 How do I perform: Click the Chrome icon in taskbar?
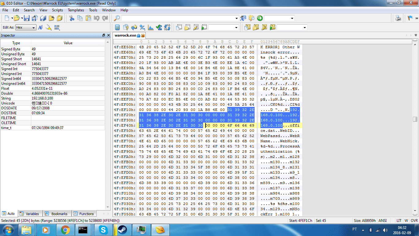tap(65, 230)
